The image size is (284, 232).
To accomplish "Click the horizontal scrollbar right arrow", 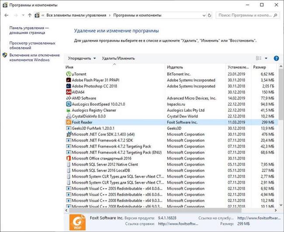I will 276,210.
